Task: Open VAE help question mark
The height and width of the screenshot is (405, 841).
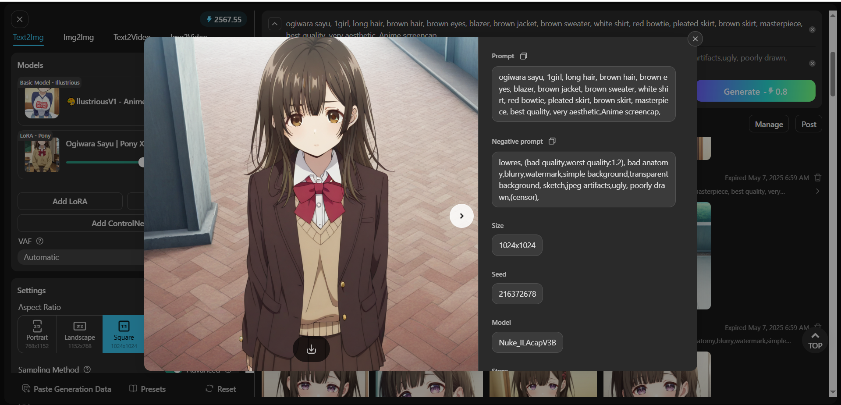Action: pyautogui.click(x=40, y=241)
